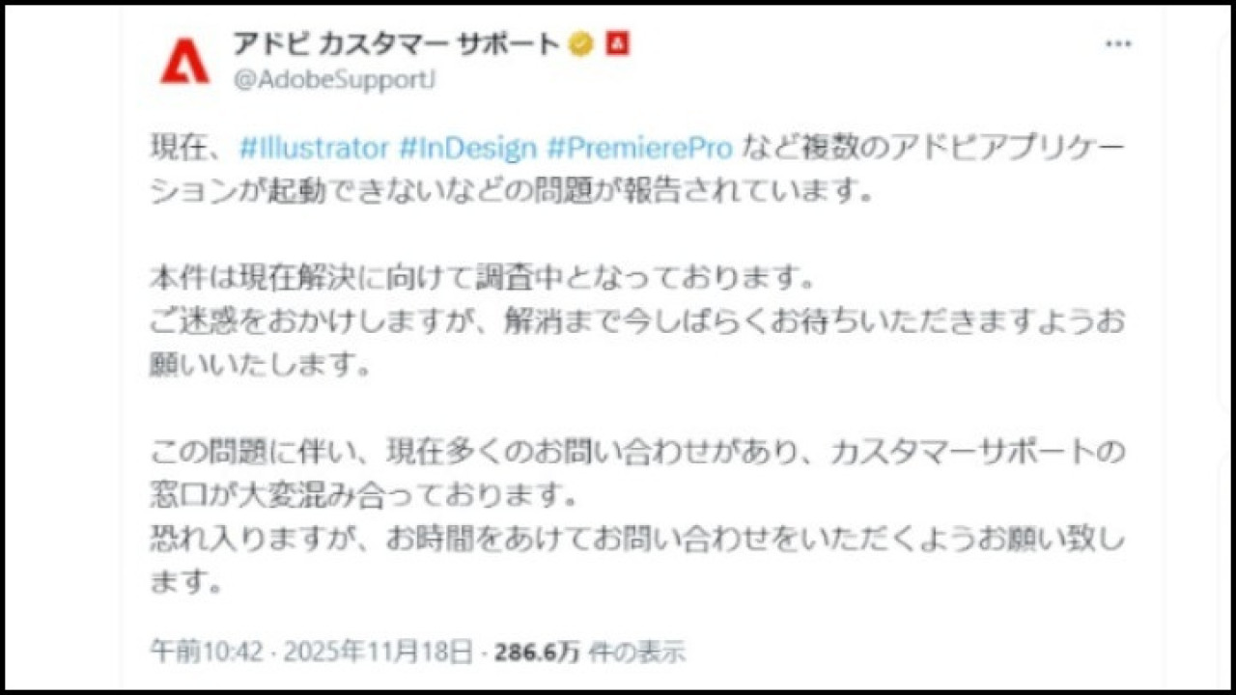1236x695 pixels.
Task: Click the gold verified checkmark badge
Action: click(580, 43)
